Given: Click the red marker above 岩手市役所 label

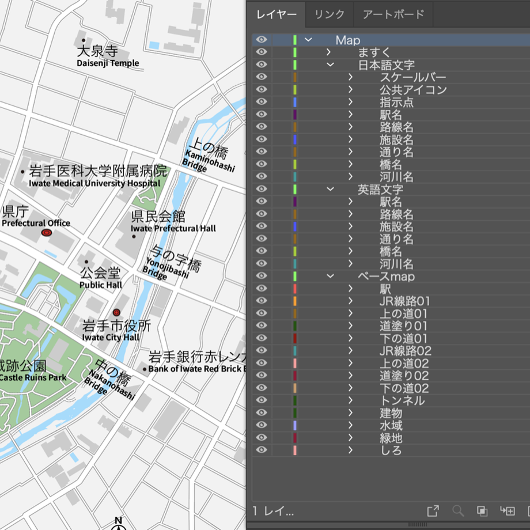Looking at the screenshot, I should tap(116, 312).
